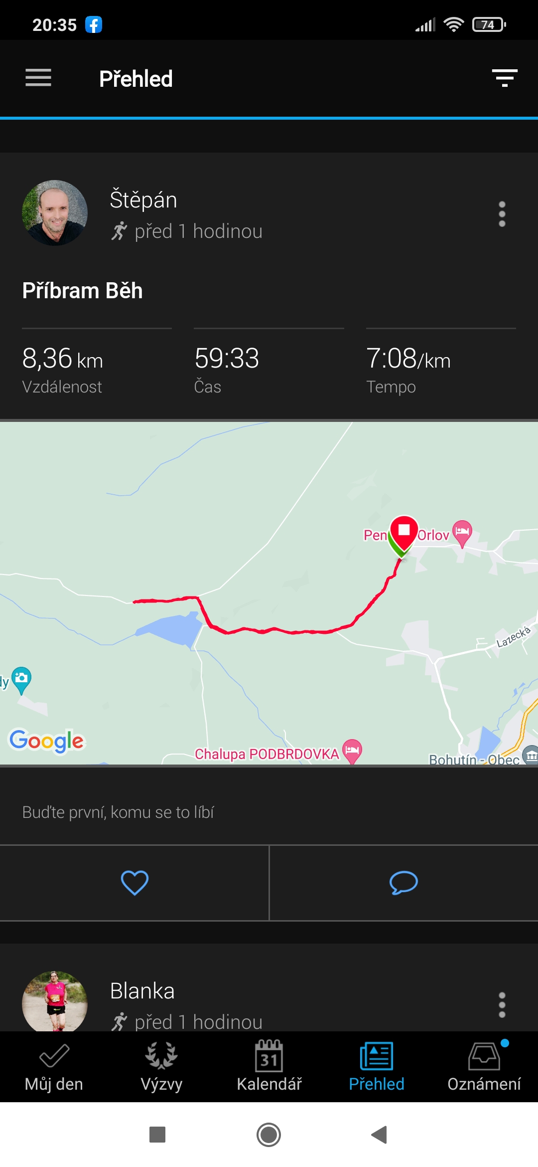The width and height of the screenshot is (538, 1167).
Task: Switch to Můj den tab
Action: (54, 1067)
